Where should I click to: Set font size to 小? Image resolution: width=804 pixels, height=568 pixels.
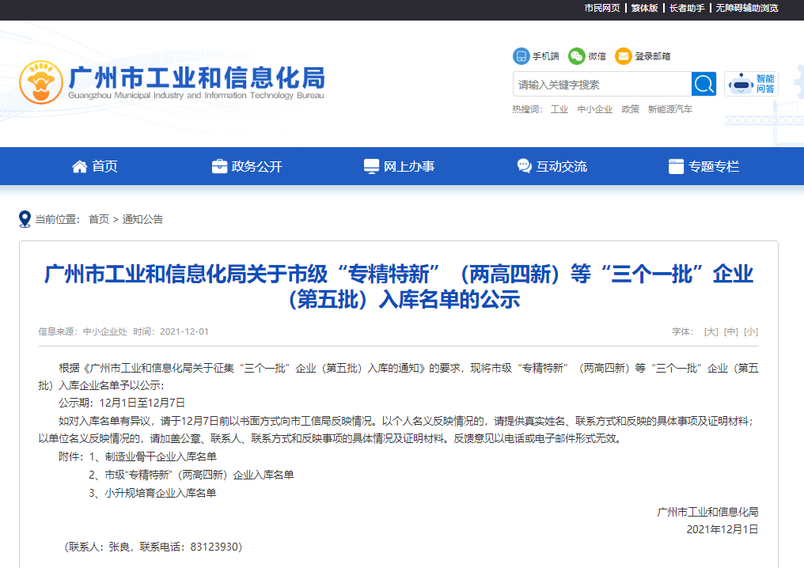coord(750,331)
